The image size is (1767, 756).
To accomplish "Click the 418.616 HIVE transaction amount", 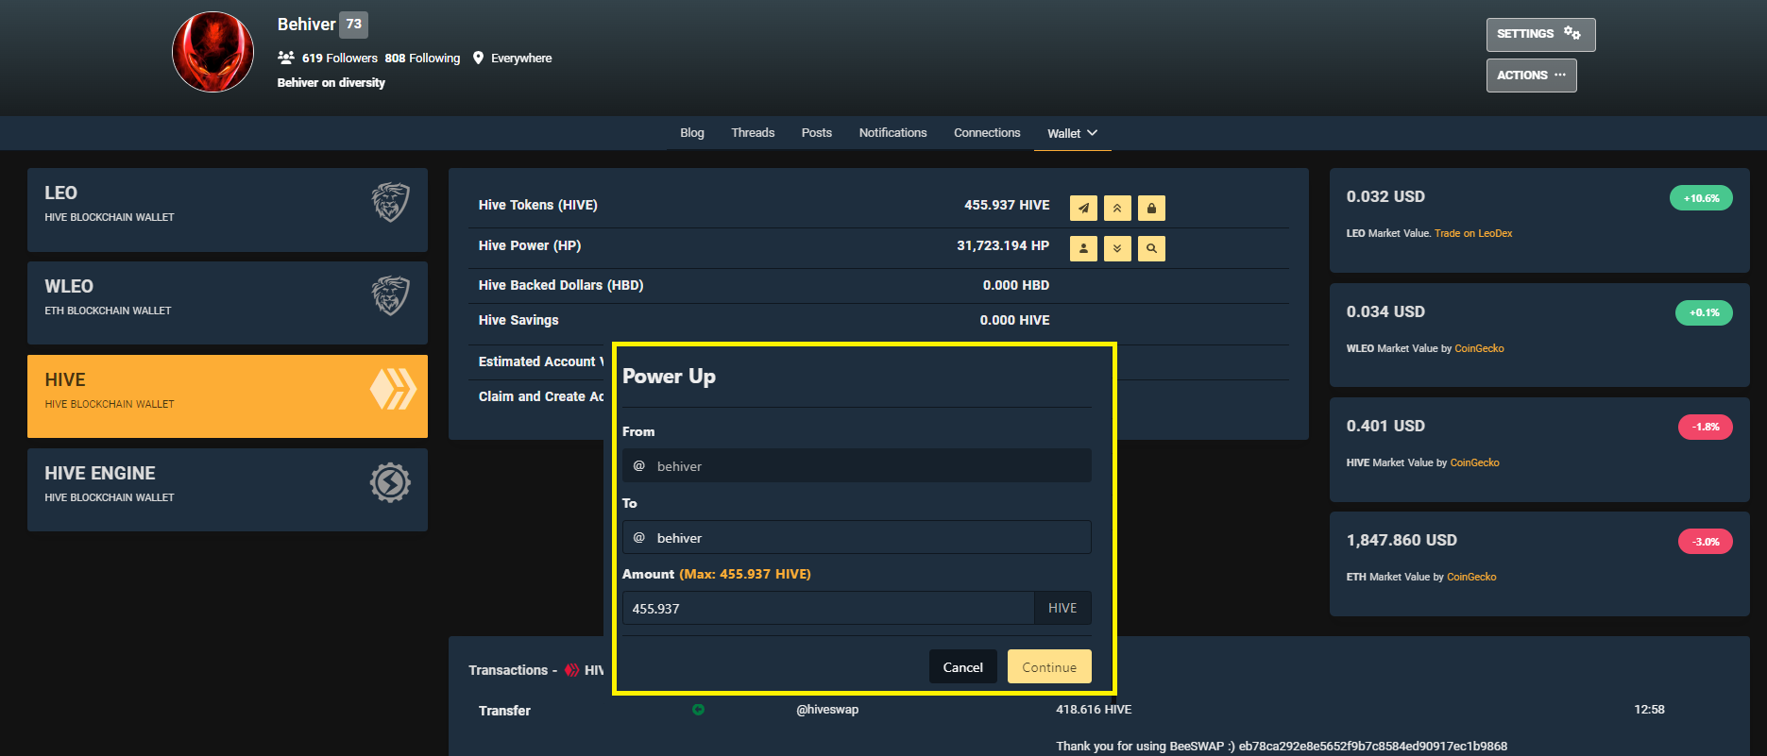I will tap(1094, 710).
